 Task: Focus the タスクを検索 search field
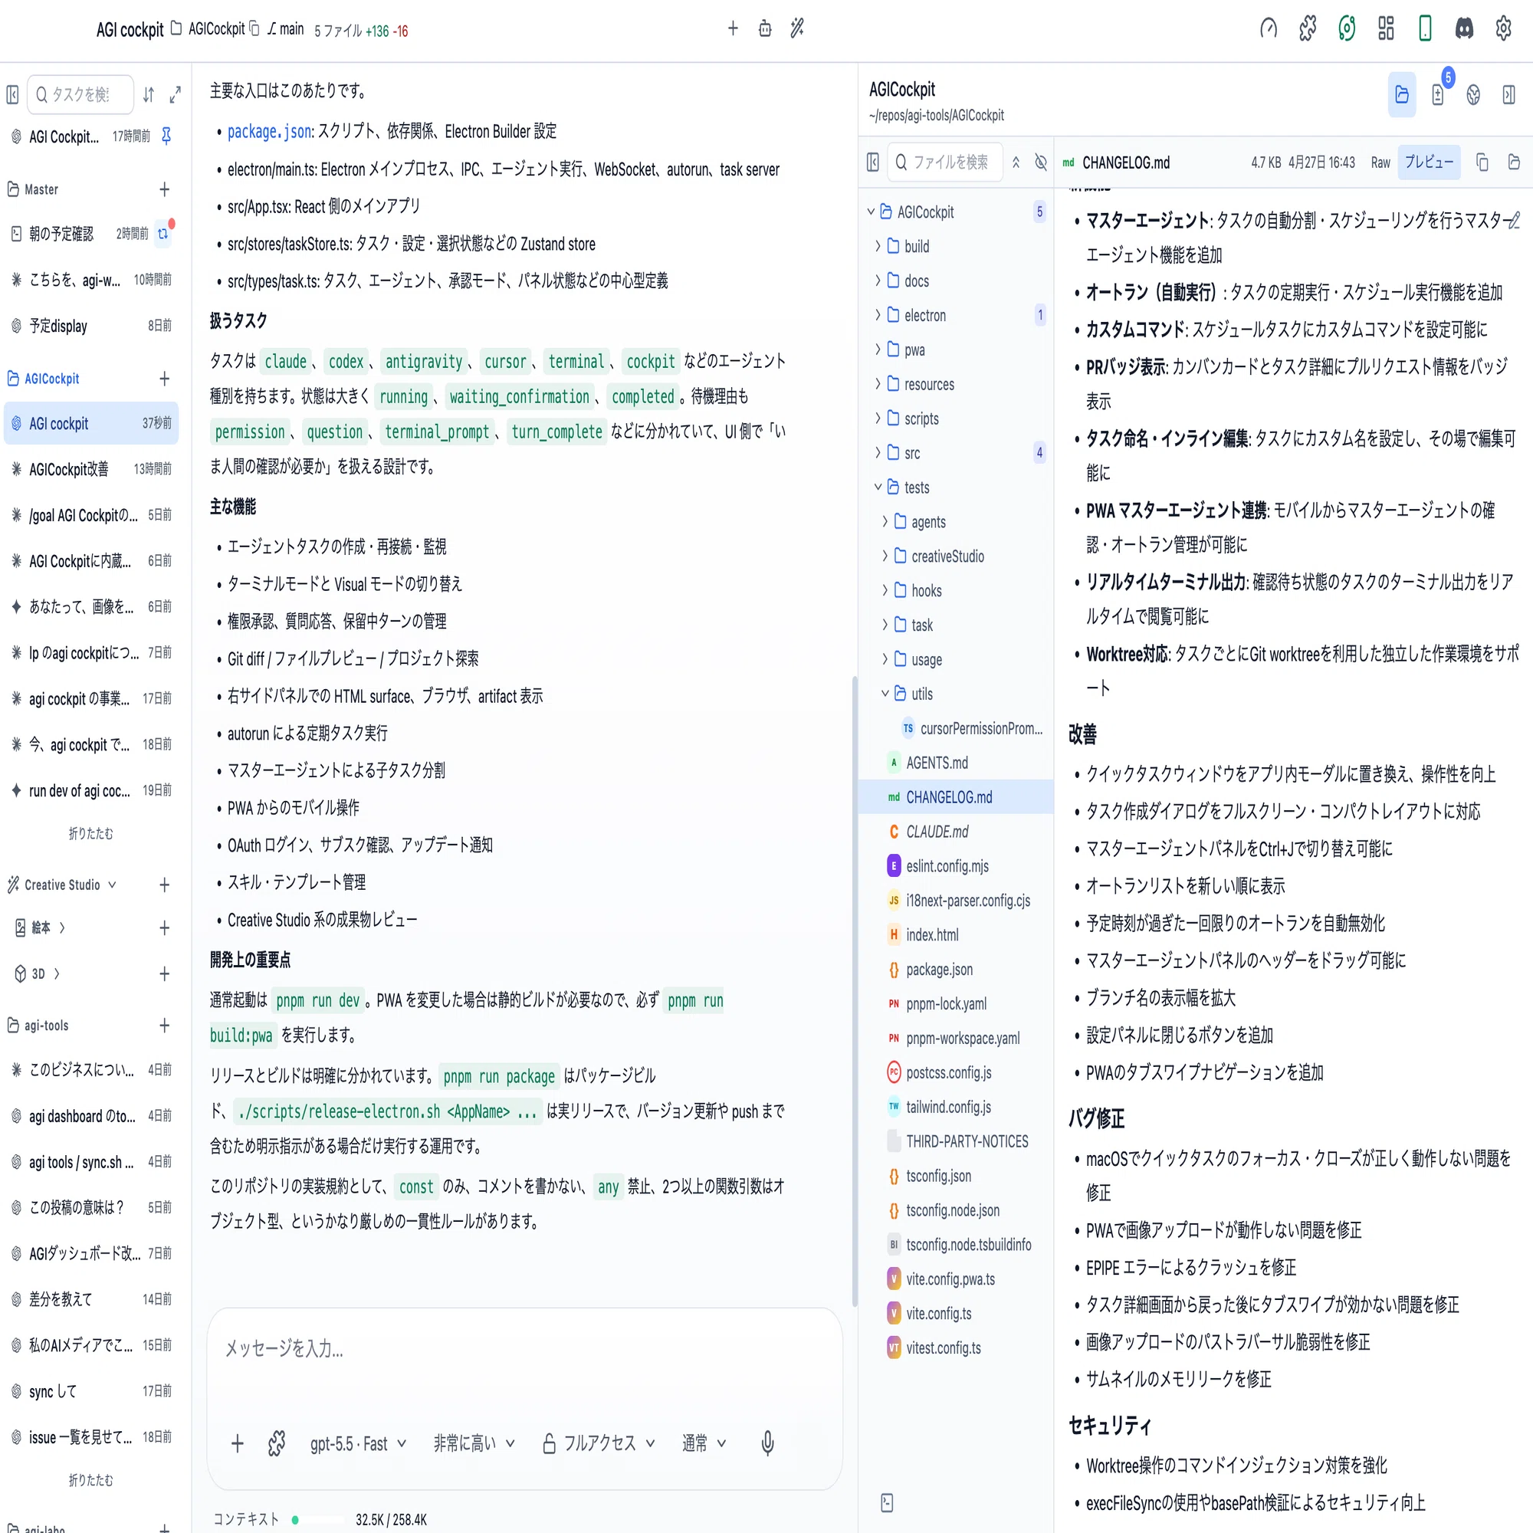80,95
